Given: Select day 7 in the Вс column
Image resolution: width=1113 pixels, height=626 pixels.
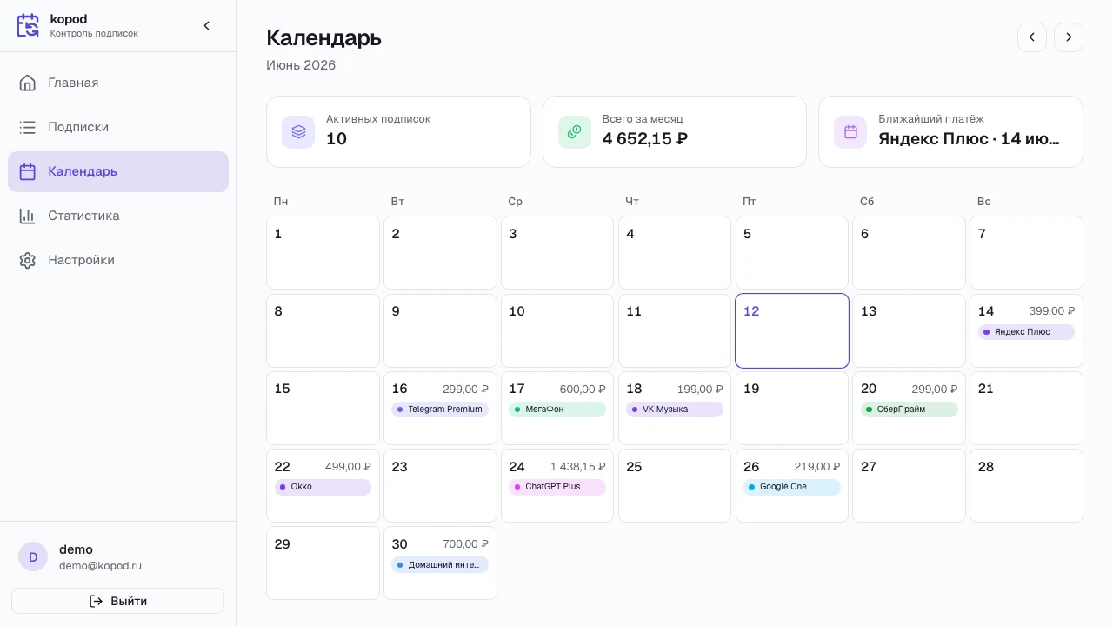Looking at the screenshot, I should pos(1026,253).
